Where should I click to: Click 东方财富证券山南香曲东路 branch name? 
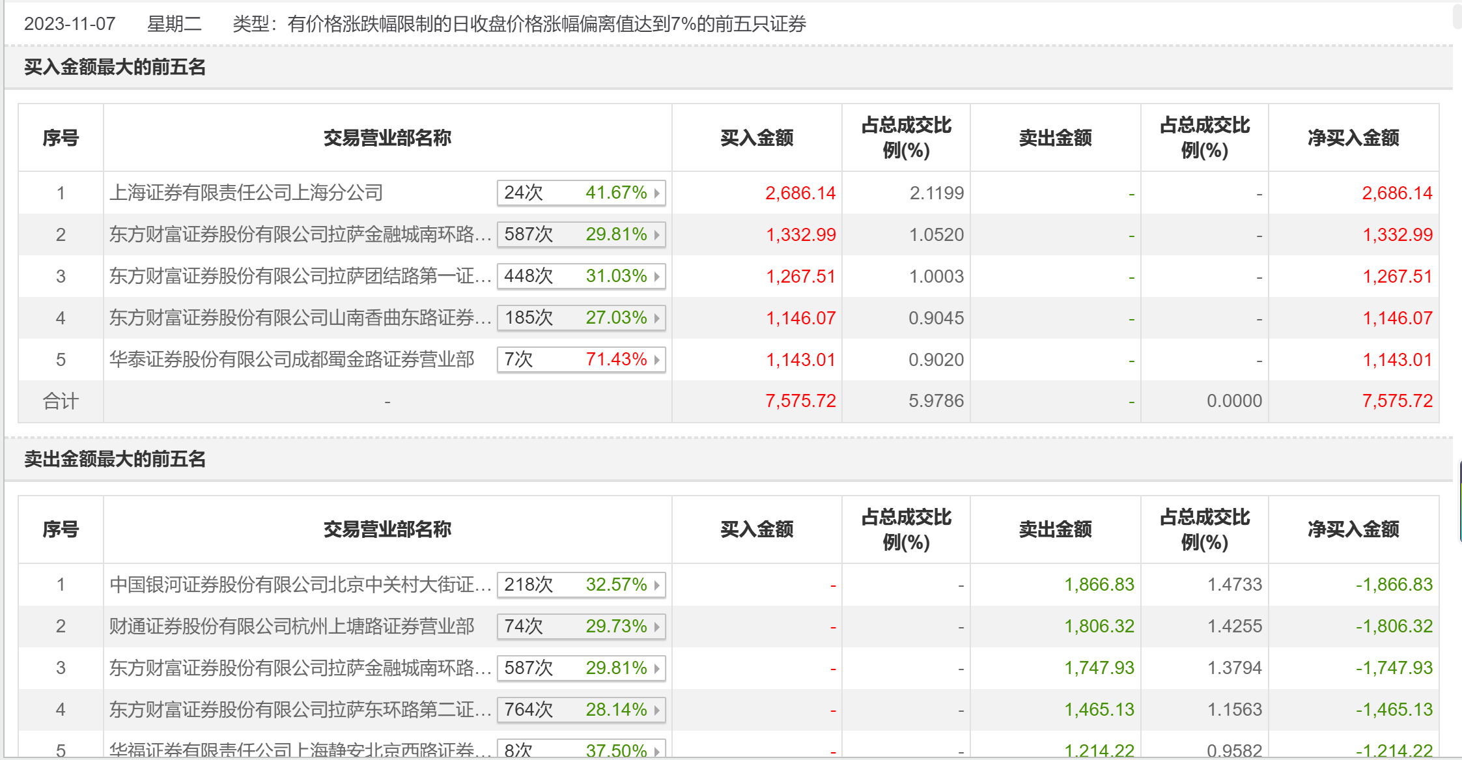click(x=300, y=318)
